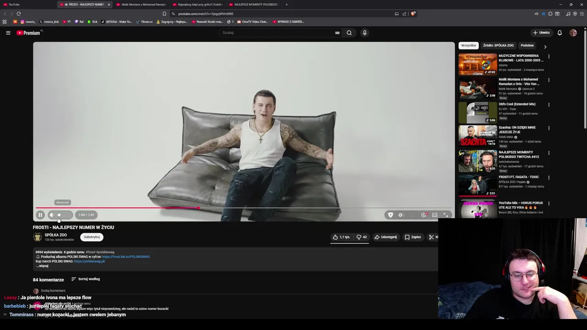
Task: Adjust the volume slider handle
Action: tap(59, 215)
